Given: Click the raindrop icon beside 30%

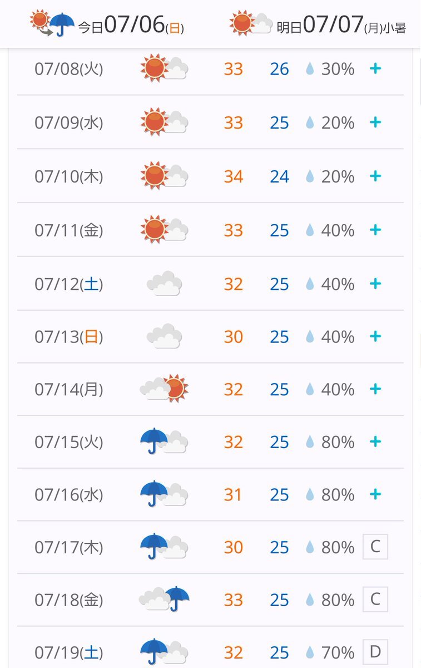Looking at the screenshot, I should tap(310, 69).
